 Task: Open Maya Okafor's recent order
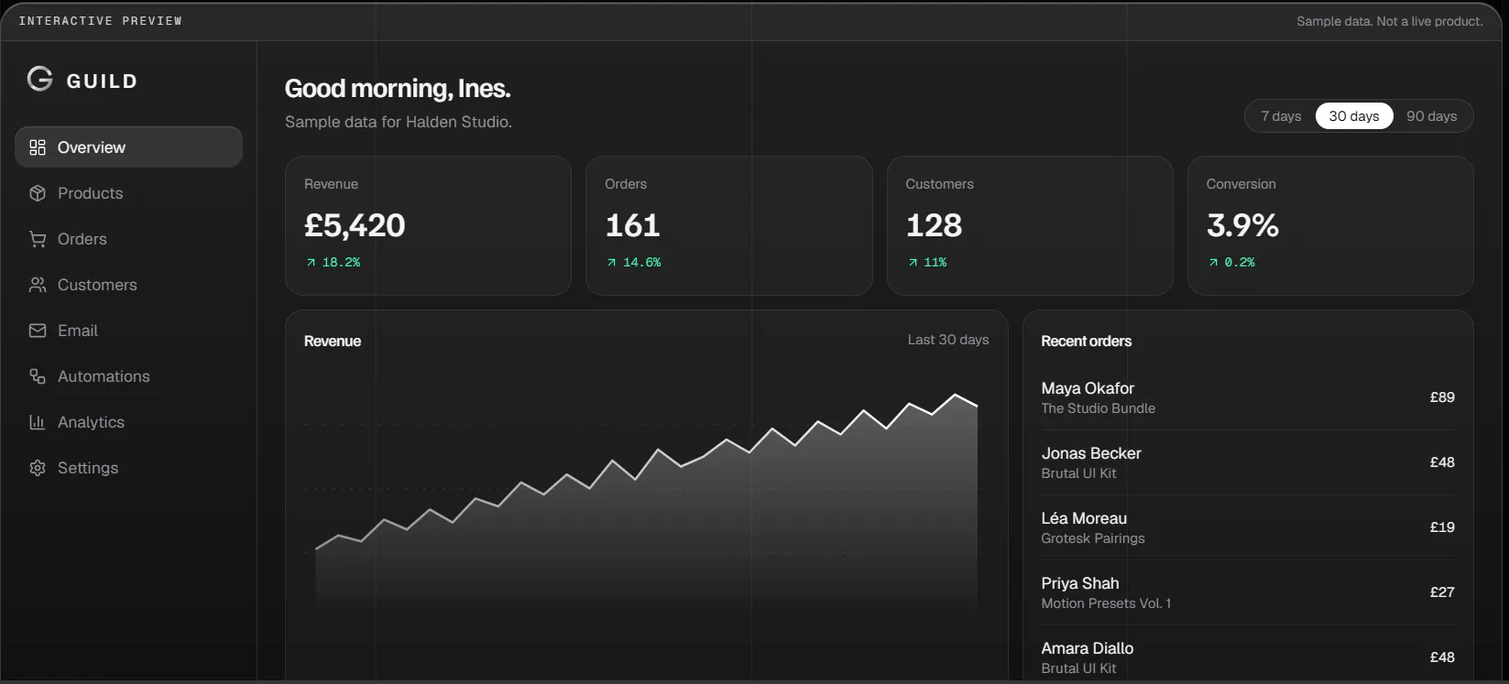coord(1248,397)
